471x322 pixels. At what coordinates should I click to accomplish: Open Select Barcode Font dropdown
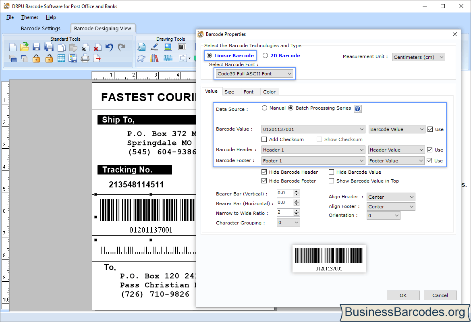pos(254,74)
